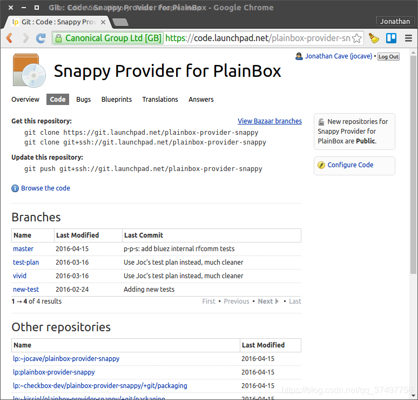
Task: Click the Next pagination link
Action: click(x=268, y=301)
